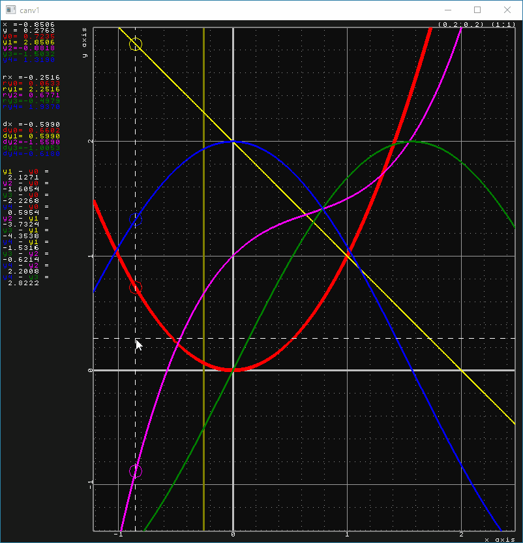Screen dimensions: 523x543
Task: Click the olive vertical reference line
Action: click(x=204, y=196)
